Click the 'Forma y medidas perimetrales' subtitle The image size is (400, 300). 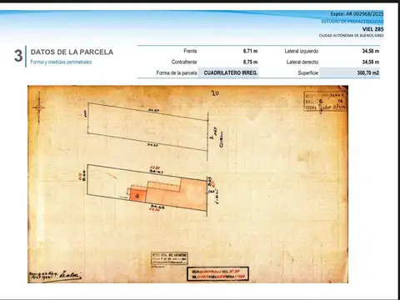pyautogui.click(x=61, y=62)
